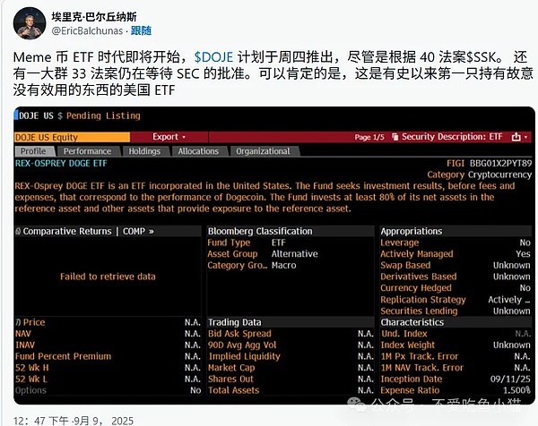Open the COMP » link

(x=138, y=232)
